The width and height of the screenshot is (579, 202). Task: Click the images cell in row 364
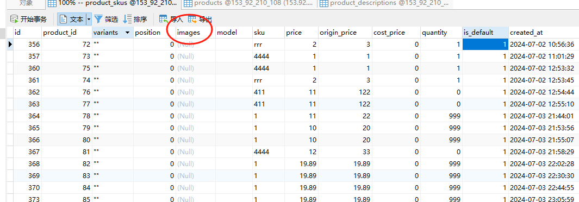pos(196,116)
